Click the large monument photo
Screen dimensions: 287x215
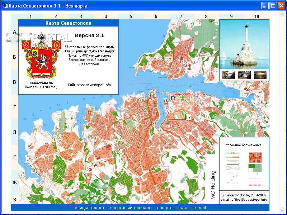244,44
